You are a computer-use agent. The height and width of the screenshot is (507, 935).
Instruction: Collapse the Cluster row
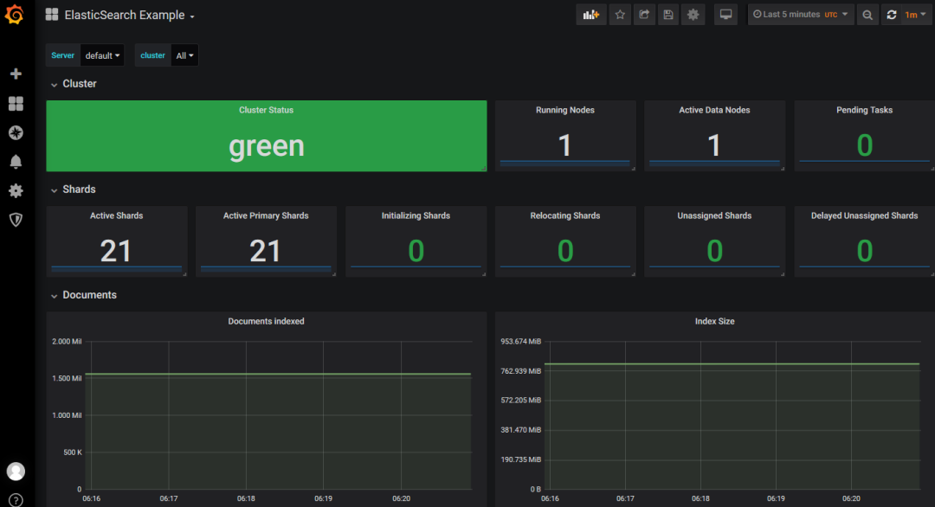[x=74, y=84]
